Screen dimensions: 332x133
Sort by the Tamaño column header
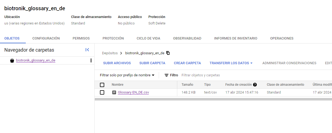[187, 85]
